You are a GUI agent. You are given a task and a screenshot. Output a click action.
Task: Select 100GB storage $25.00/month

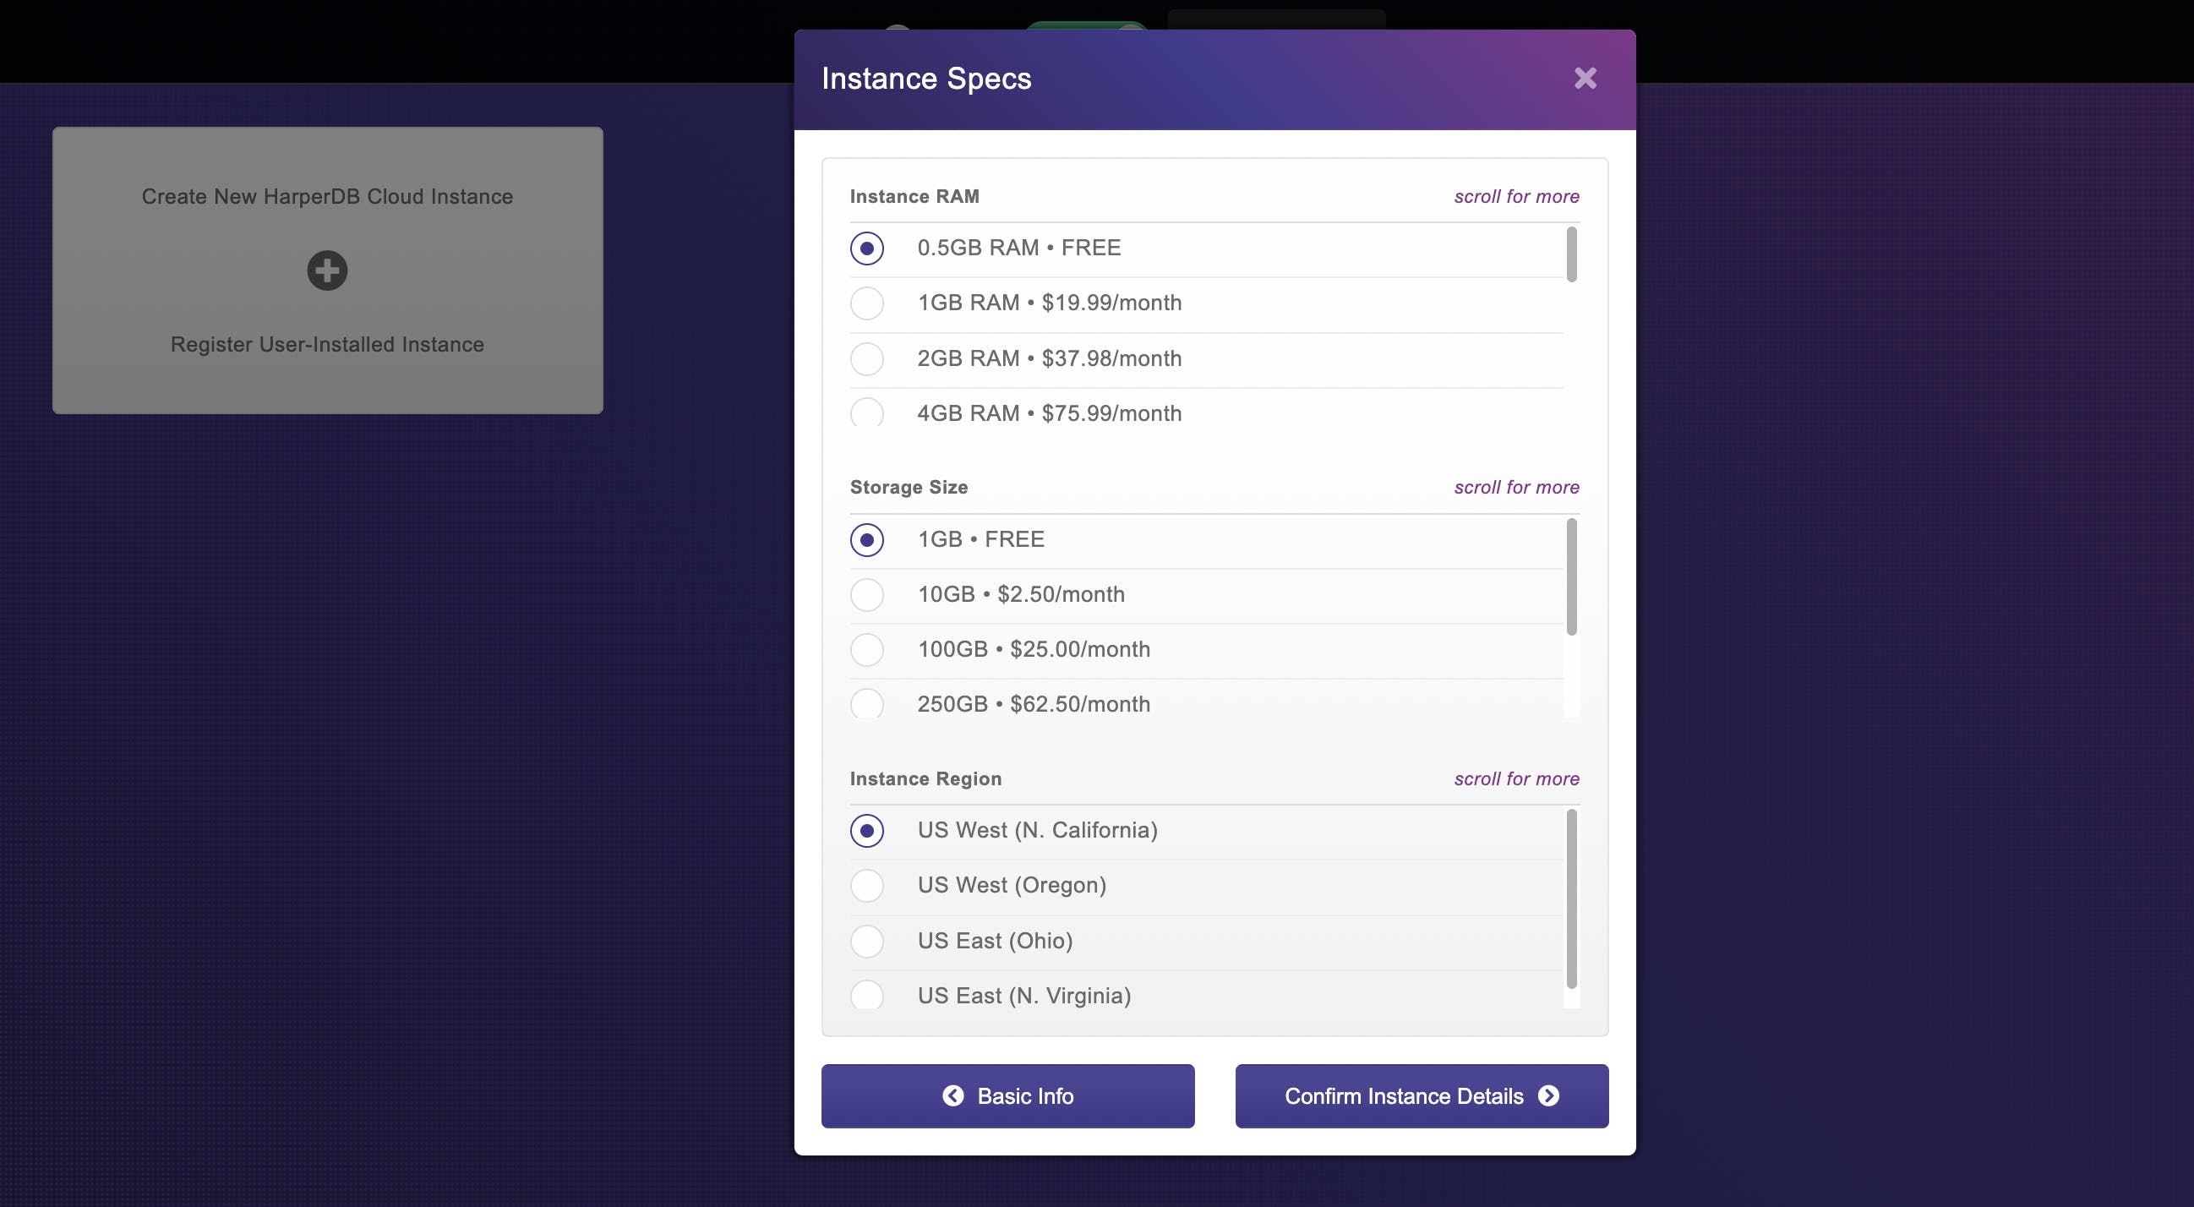[x=867, y=650]
